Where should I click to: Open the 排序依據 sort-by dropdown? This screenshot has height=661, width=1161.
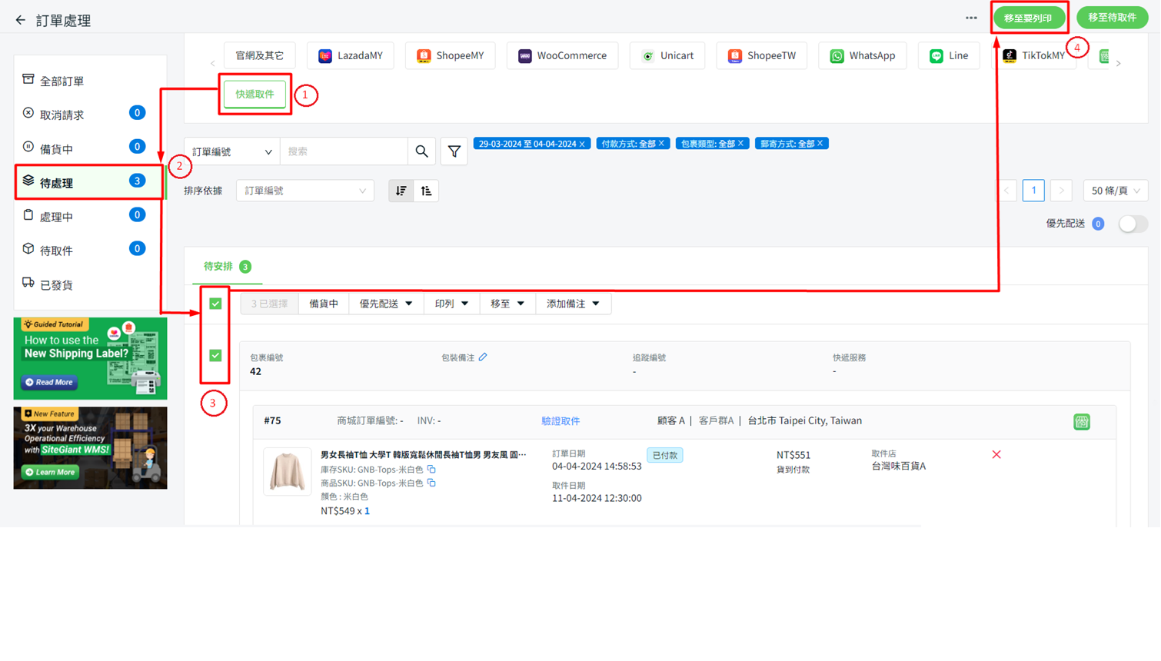tap(304, 191)
